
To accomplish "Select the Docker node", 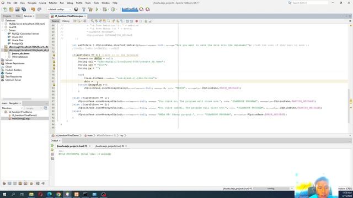I will coord(9,73).
